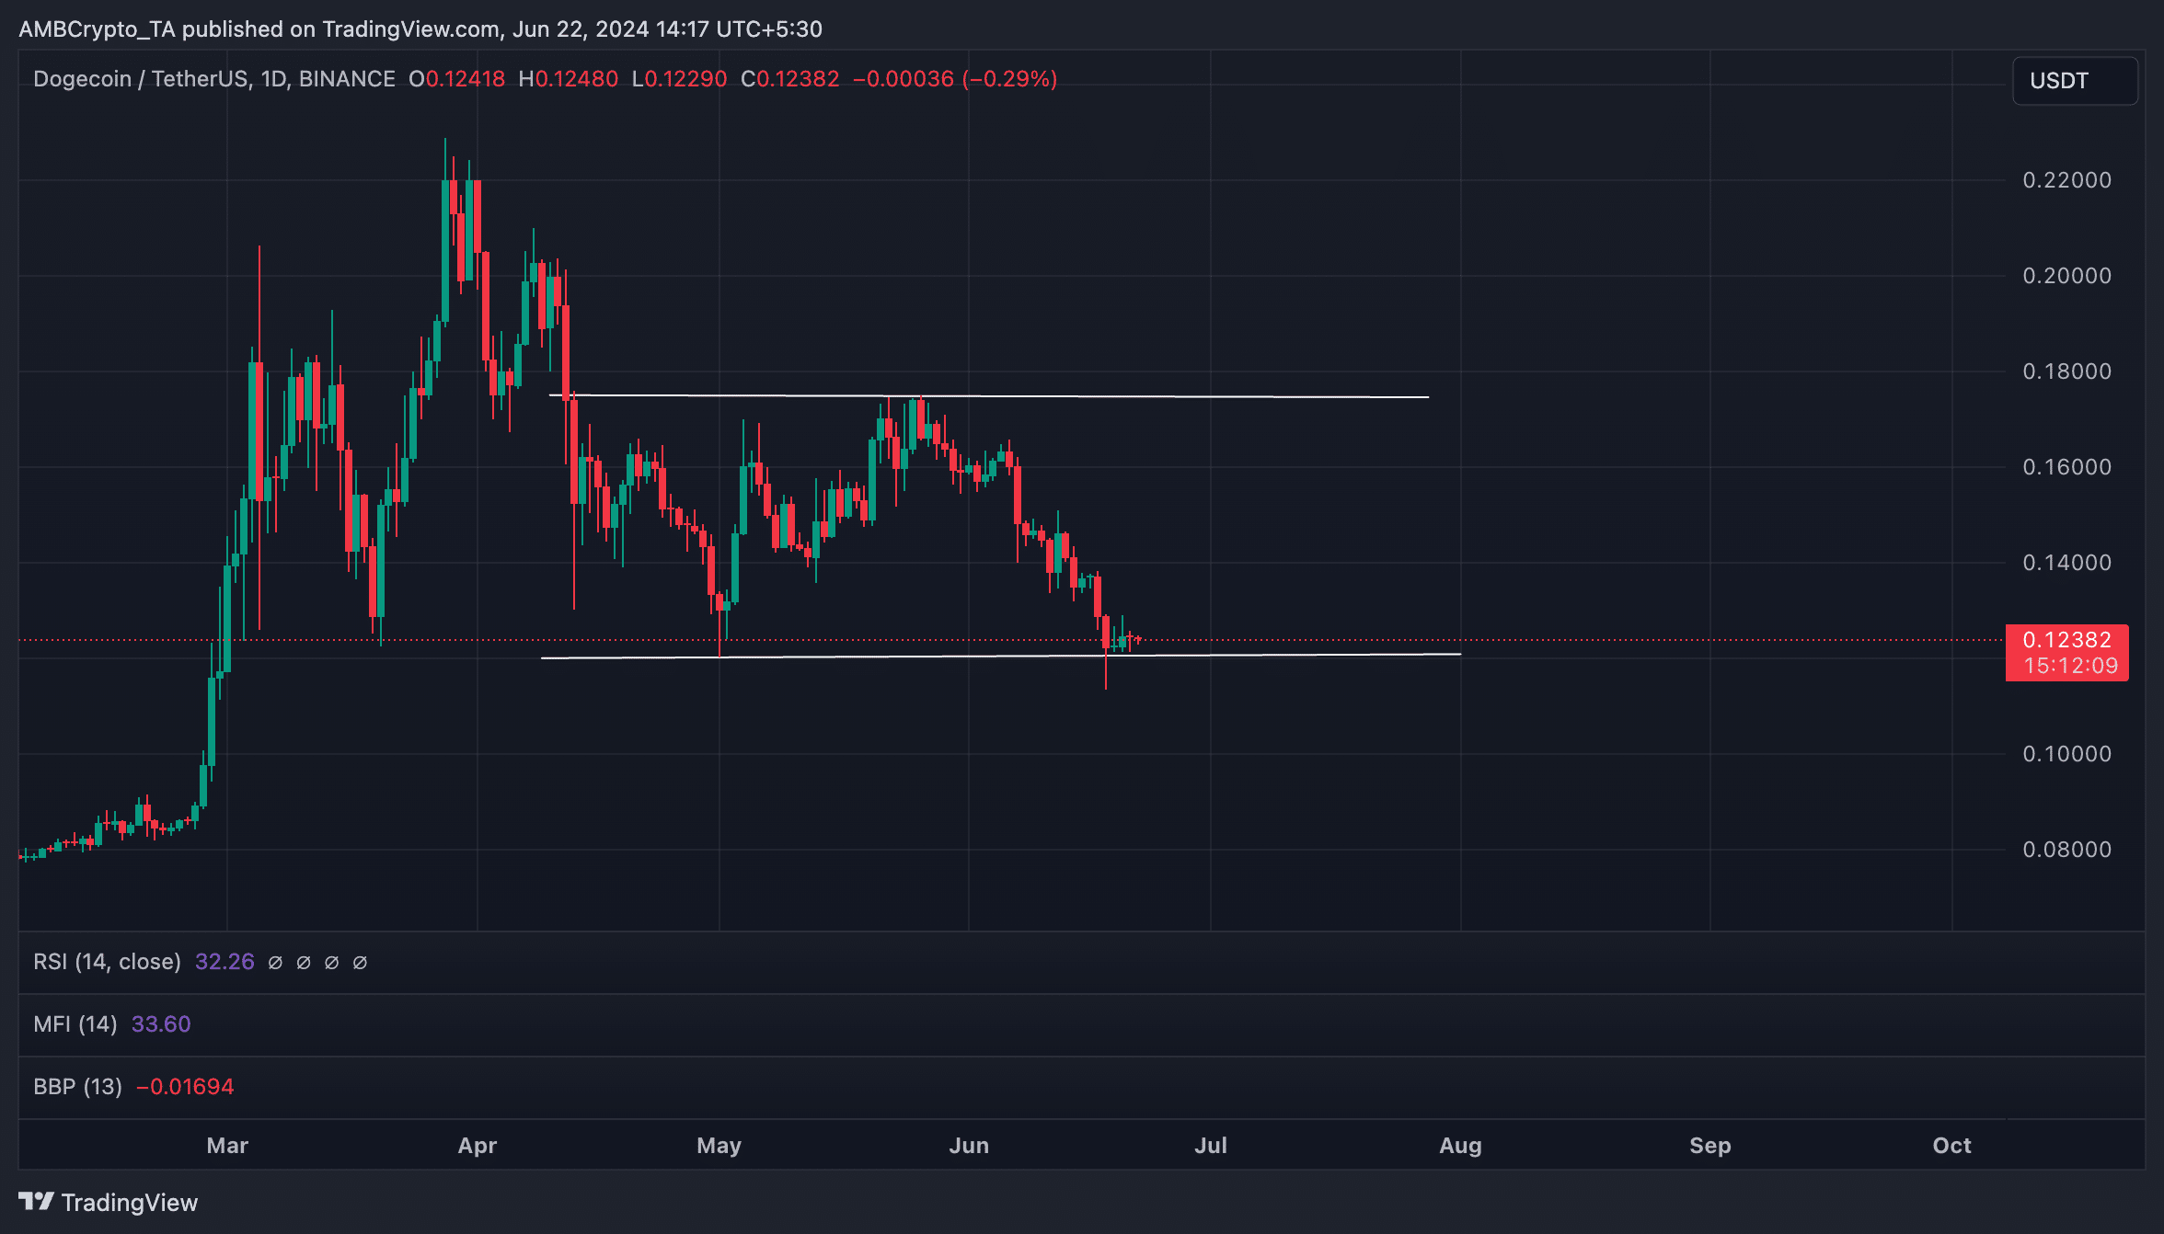Click the 0.20000 price axis label
Image resolution: width=2164 pixels, height=1234 pixels.
[2066, 276]
